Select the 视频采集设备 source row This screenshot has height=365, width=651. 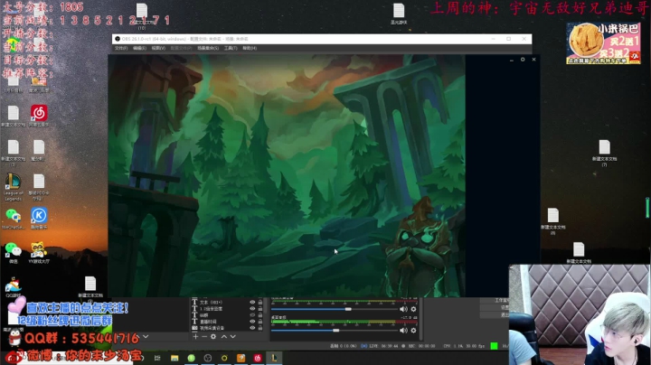[x=228, y=328]
